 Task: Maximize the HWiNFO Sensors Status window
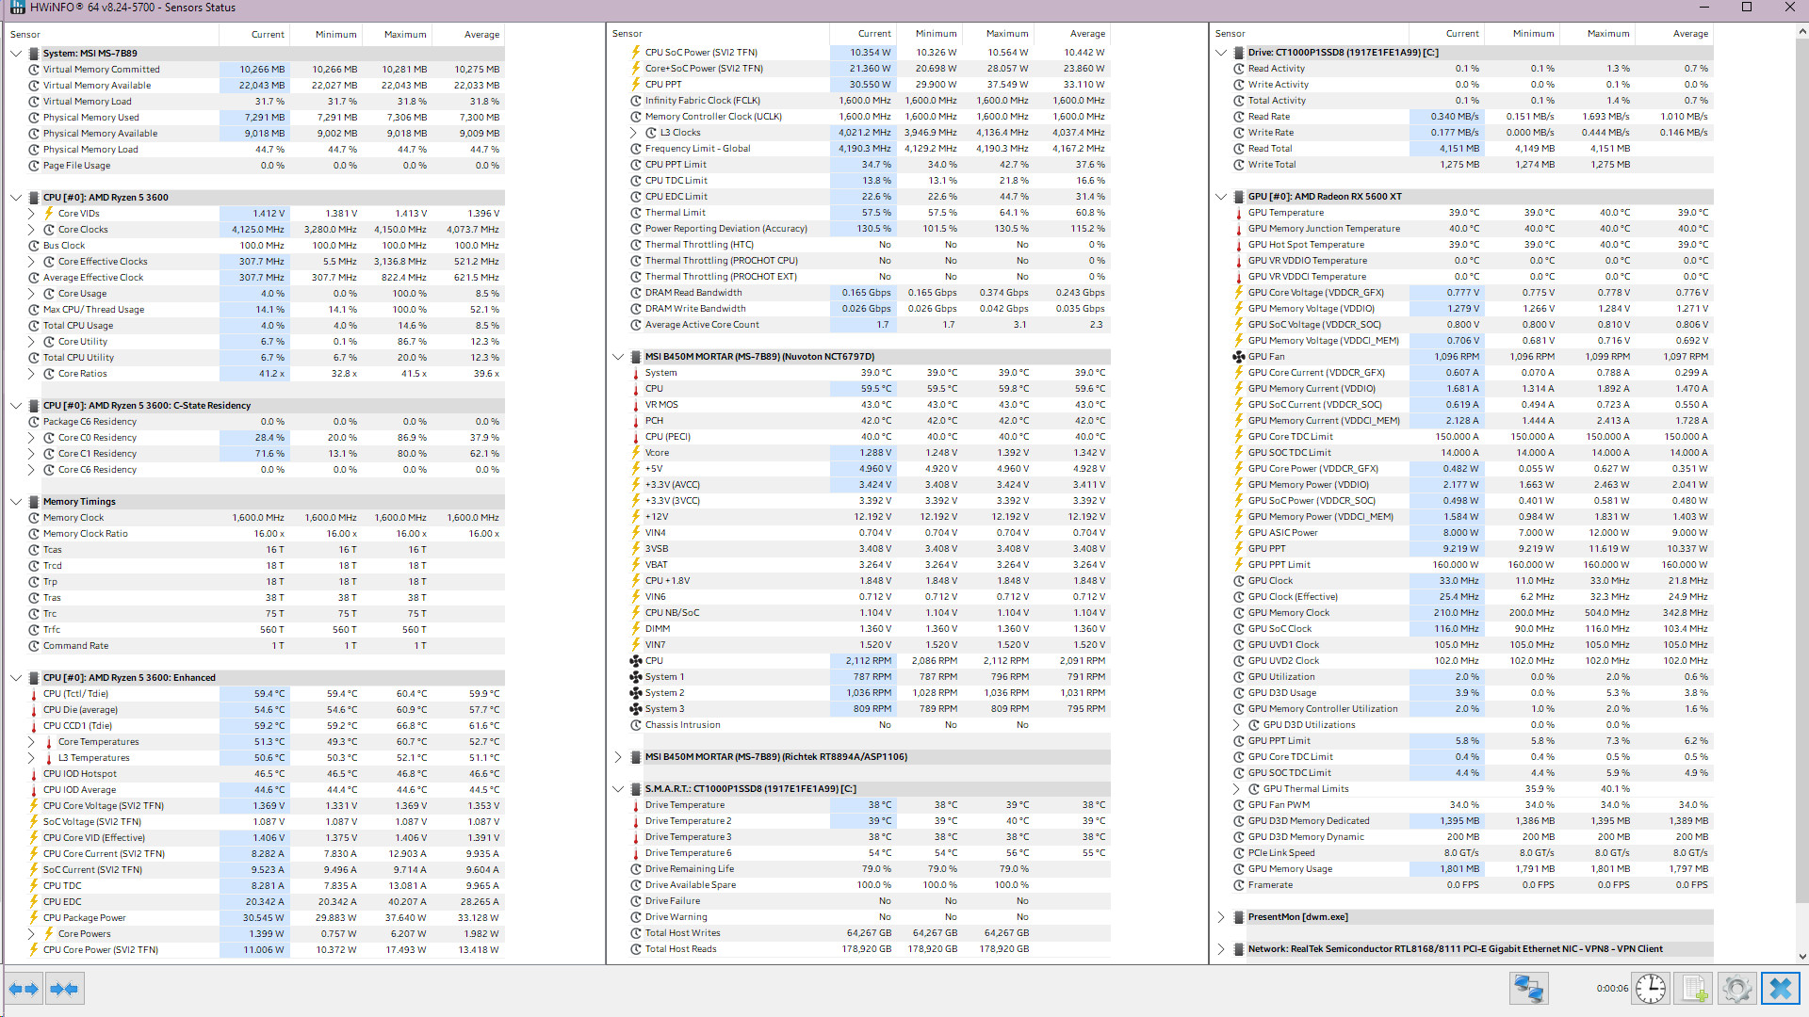(1746, 8)
